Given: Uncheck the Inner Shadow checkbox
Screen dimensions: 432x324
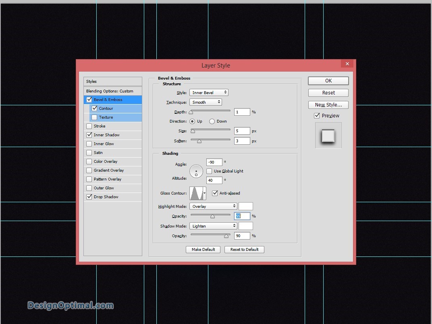Looking at the screenshot, I should pyautogui.click(x=89, y=135).
